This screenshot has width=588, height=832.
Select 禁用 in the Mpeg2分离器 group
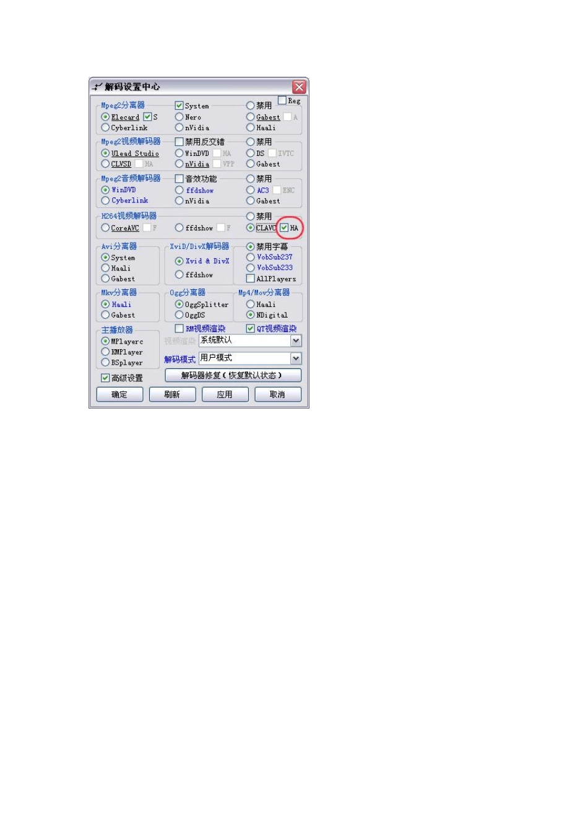[250, 106]
